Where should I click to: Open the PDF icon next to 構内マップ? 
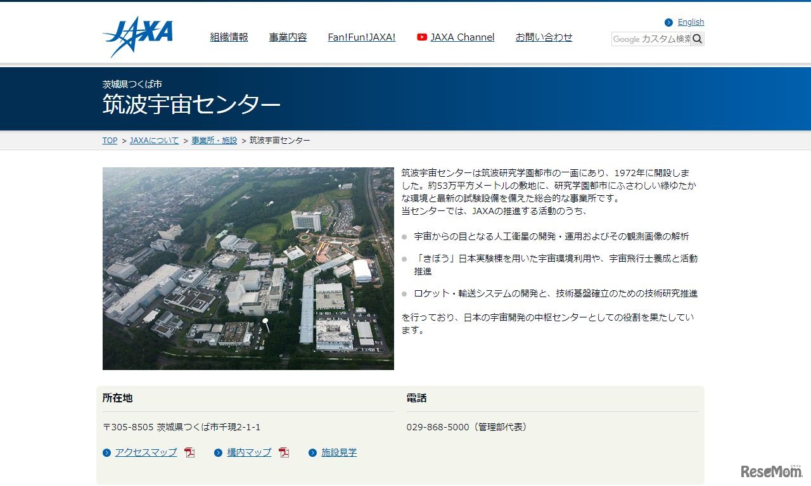[283, 452]
